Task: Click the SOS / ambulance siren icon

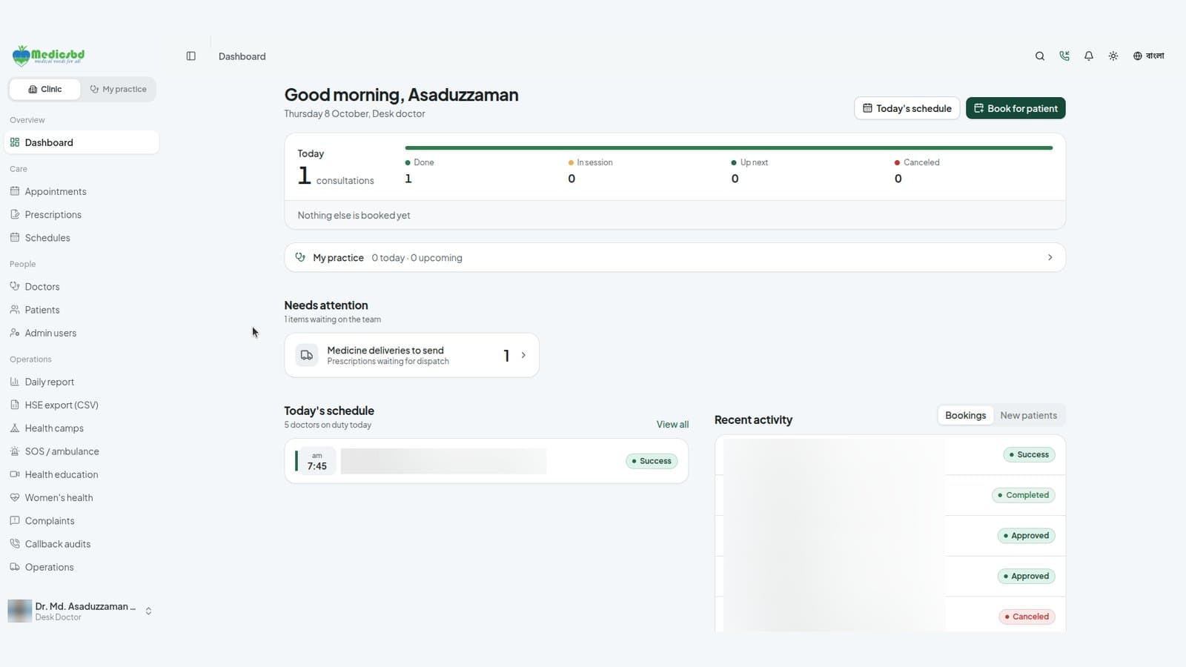Action: tap(15, 451)
